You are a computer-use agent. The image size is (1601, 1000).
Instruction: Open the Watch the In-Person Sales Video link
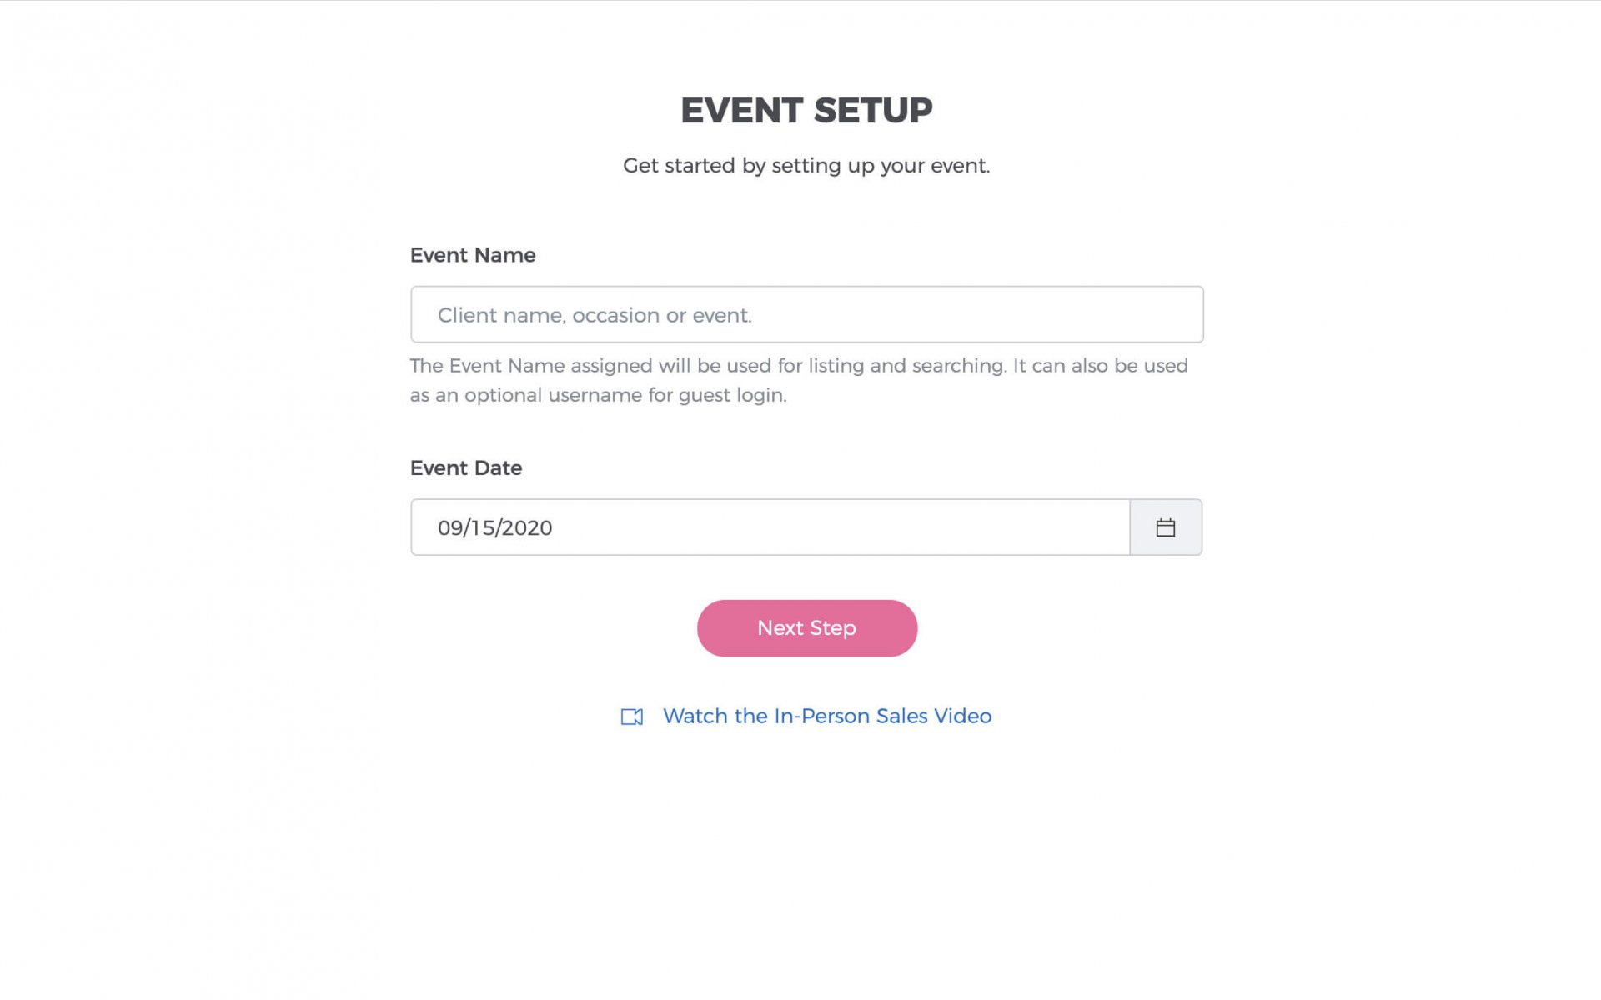pos(826,716)
